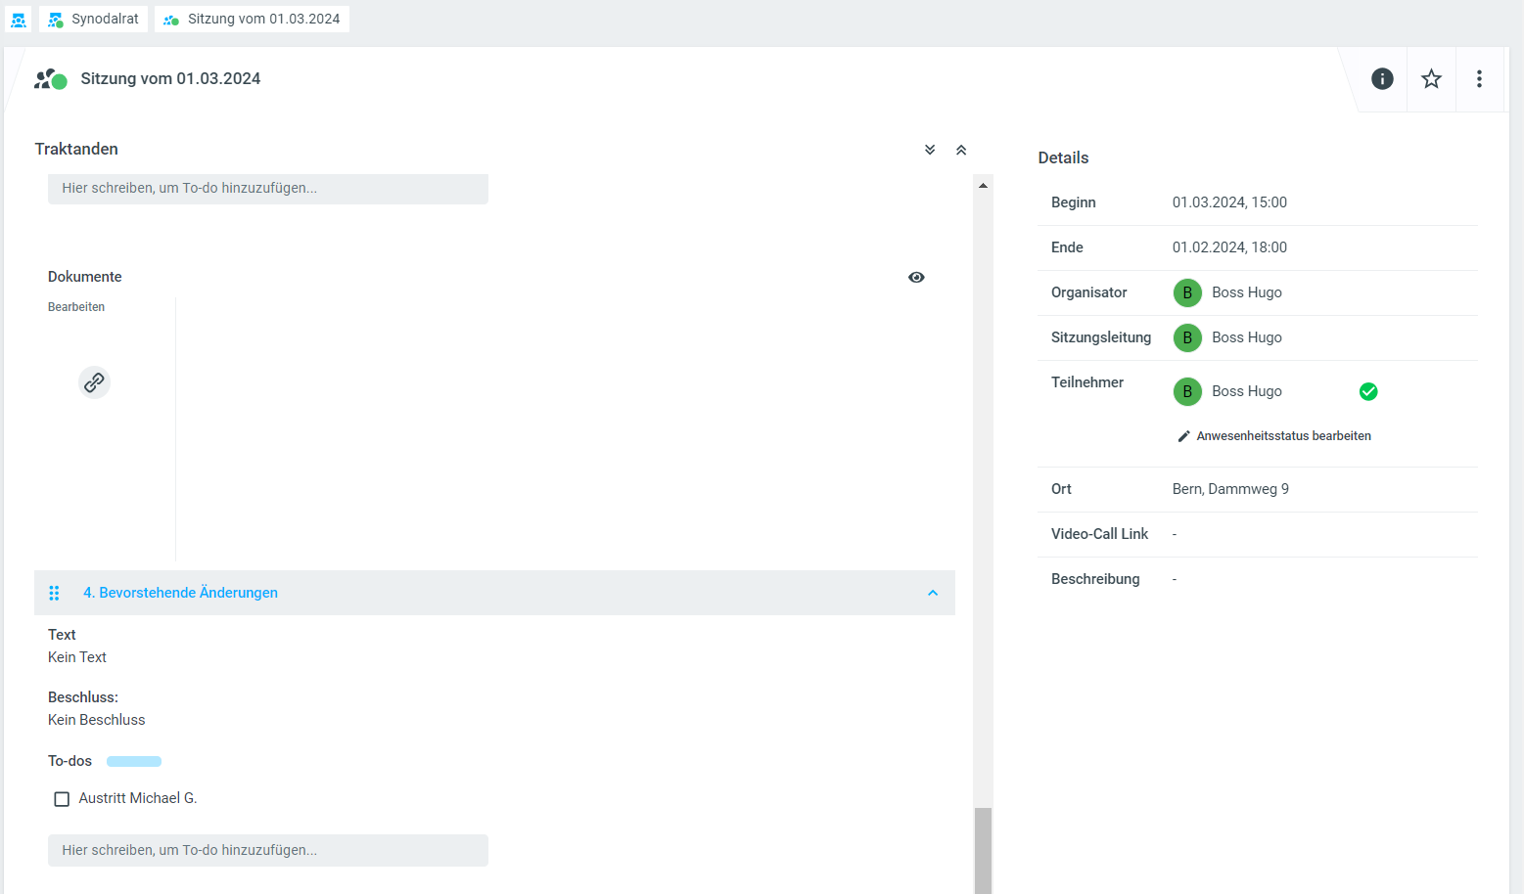Viewport: 1524px width, 894px height.
Task: Click the scroll-up arrow of the Traktanden scrollbar
Action: click(x=983, y=185)
